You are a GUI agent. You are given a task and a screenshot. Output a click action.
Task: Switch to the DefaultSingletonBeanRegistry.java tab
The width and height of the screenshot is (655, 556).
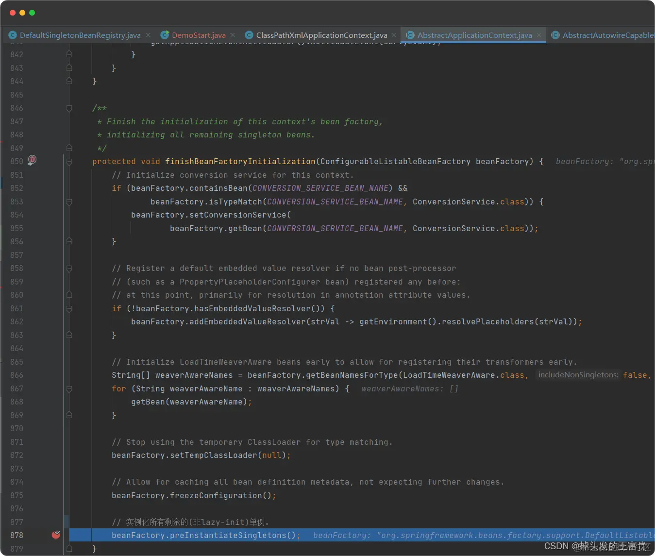[80, 35]
